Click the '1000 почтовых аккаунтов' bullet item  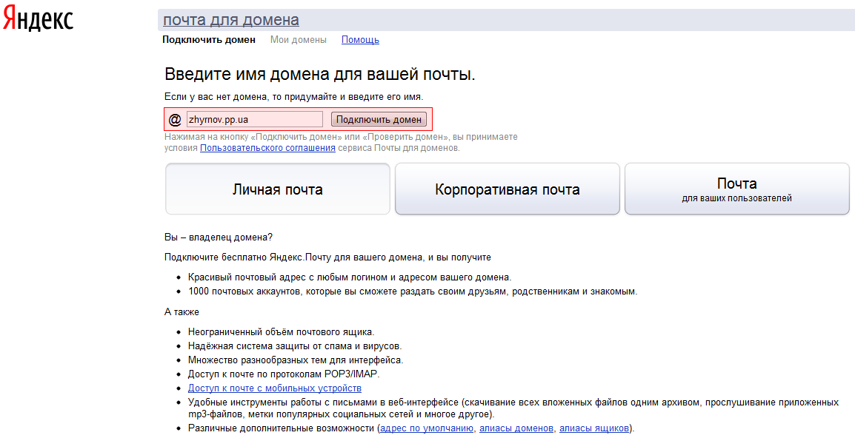pyautogui.click(x=412, y=292)
